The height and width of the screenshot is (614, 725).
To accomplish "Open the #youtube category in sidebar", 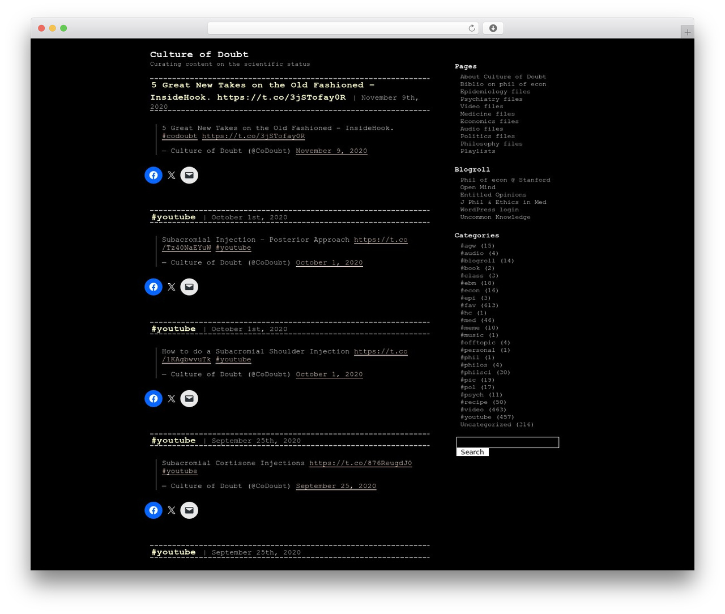I will tap(476, 417).
